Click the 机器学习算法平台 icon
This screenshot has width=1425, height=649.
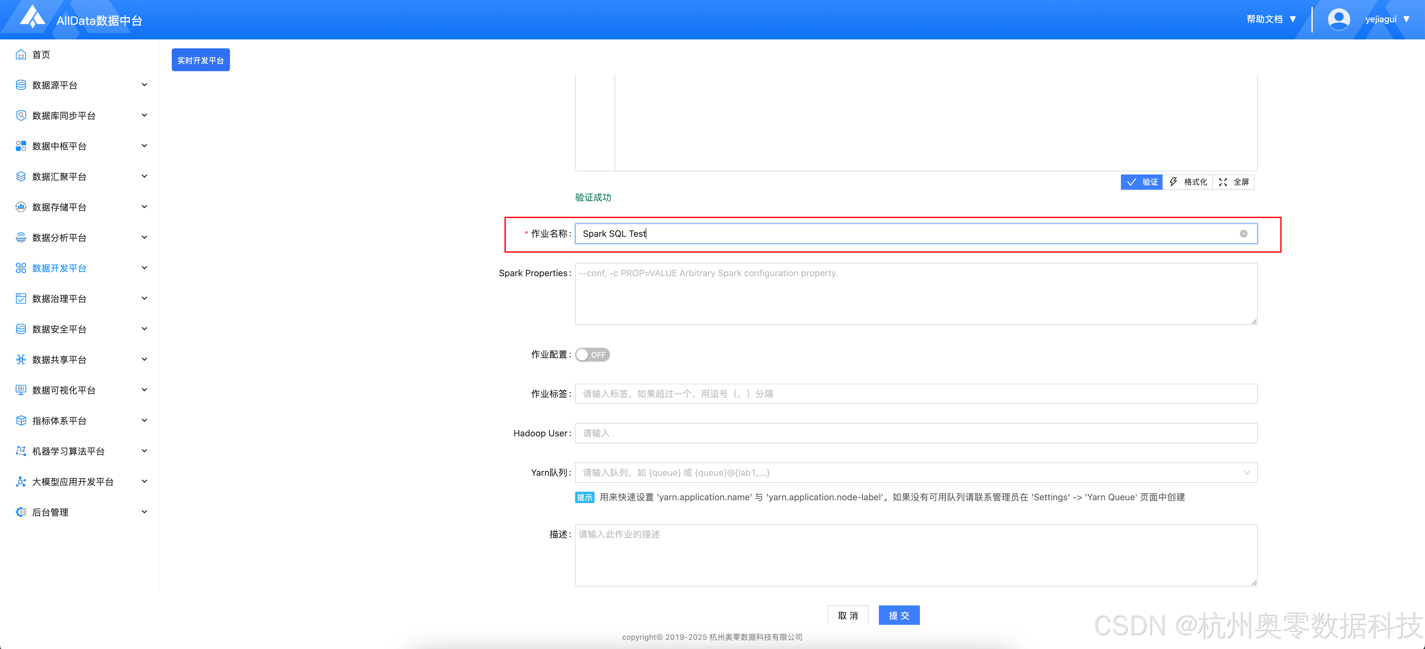tap(21, 451)
